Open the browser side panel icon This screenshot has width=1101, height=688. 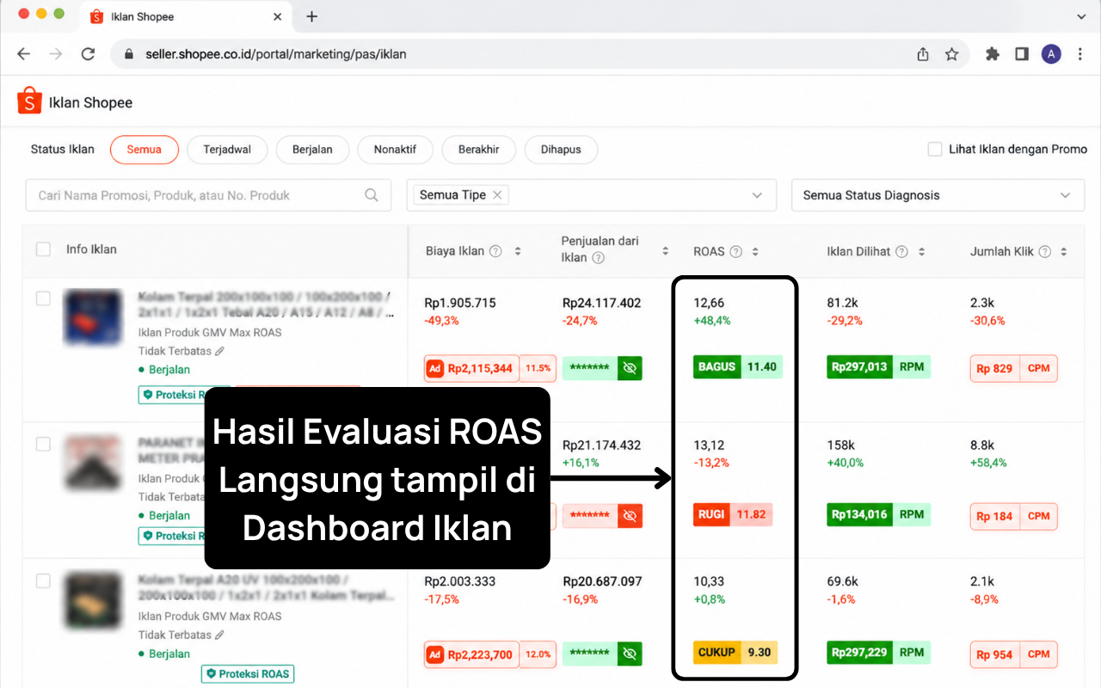[1022, 54]
